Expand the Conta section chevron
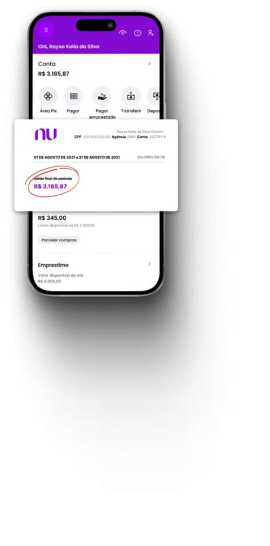This screenshot has height=546, width=270. (149, 64)
